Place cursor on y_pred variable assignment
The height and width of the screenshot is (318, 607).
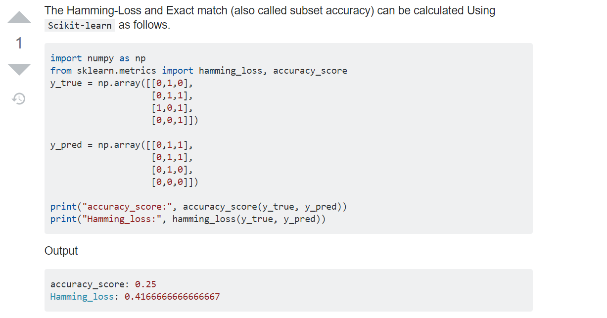66,145
